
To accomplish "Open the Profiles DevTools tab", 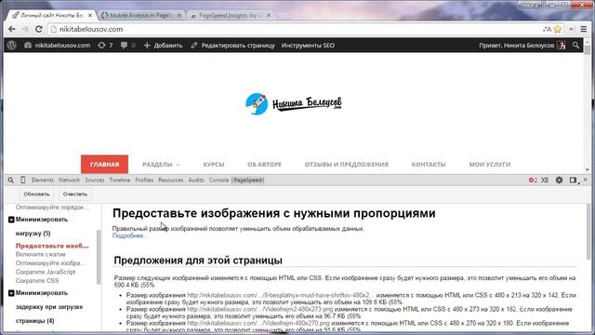I will point(144,180).
